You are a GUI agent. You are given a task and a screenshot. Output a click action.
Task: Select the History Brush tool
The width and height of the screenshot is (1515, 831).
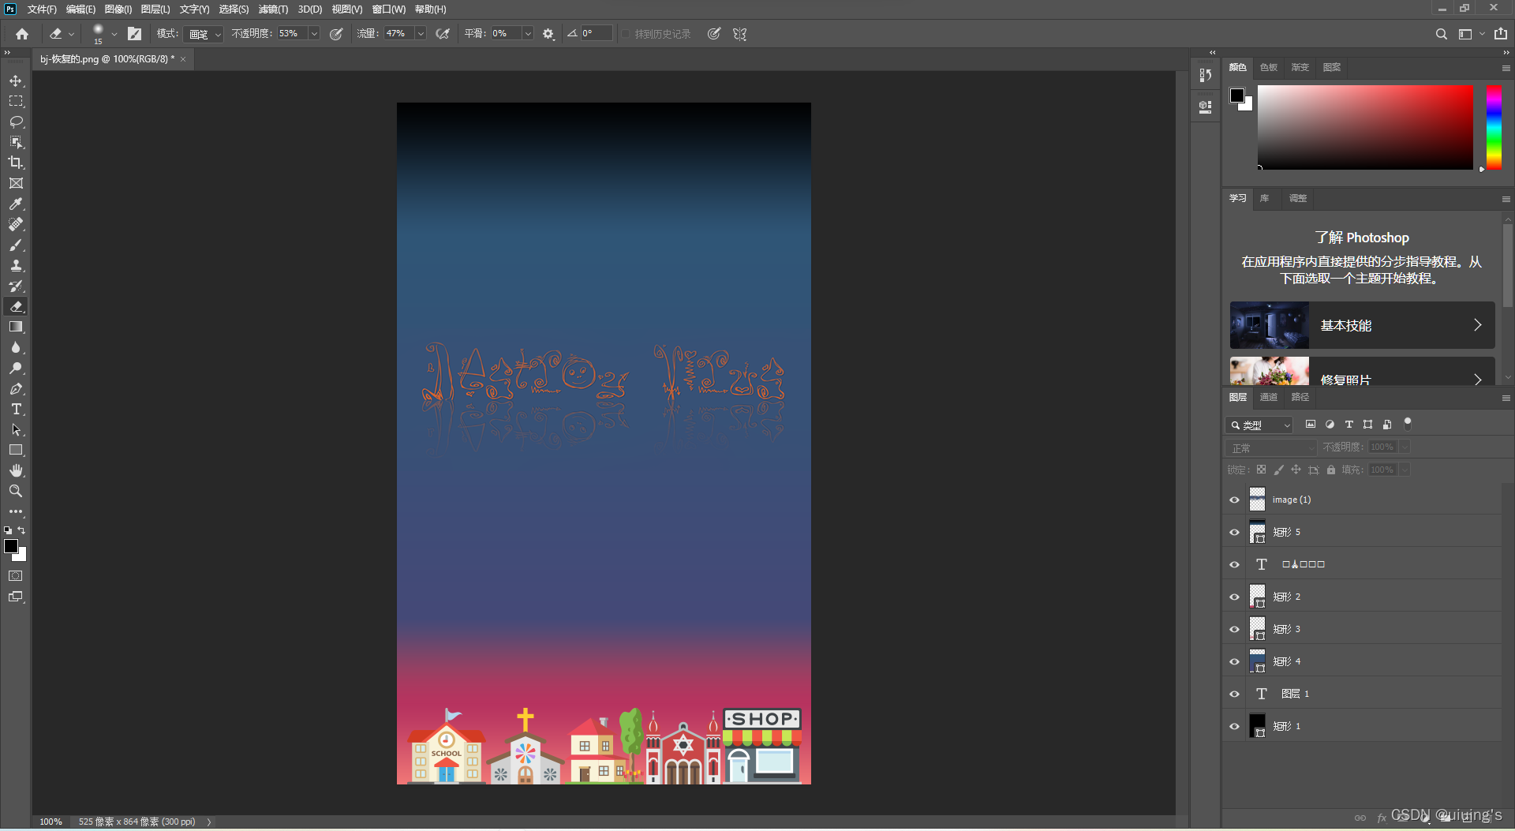(x=16, y=286)
